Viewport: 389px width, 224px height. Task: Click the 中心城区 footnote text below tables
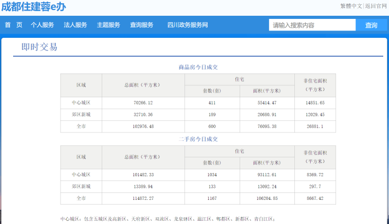(x=167, y=218)
